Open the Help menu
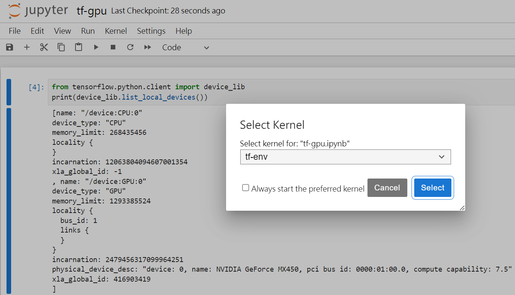This screenshot has height=295, width=515. tap(184, 31)
